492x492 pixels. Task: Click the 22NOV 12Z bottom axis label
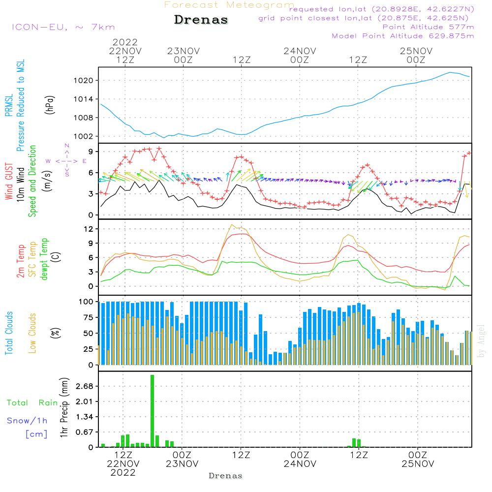coord(123,464)
